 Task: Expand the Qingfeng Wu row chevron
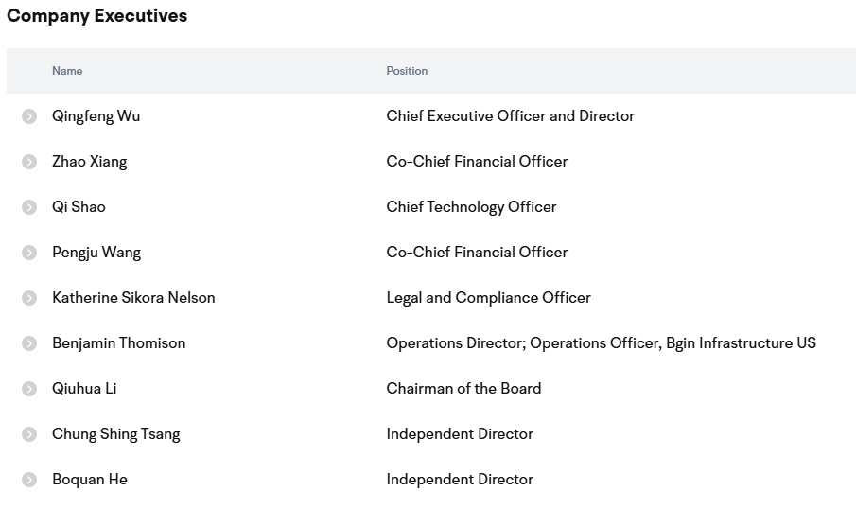[x=29, y=116]
